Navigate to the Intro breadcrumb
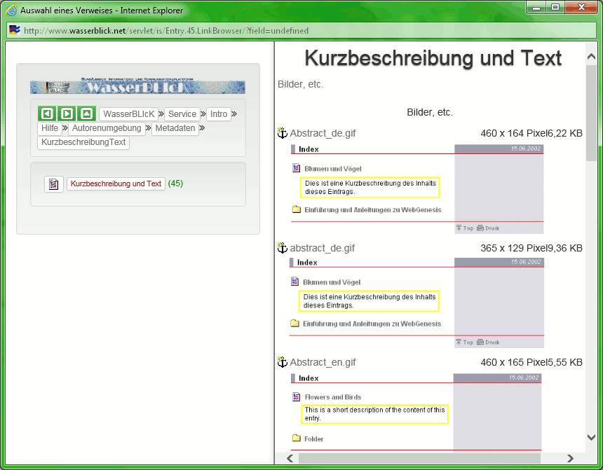 click(219, 114)
